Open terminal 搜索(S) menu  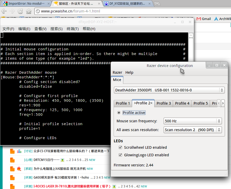pos(56,29)
